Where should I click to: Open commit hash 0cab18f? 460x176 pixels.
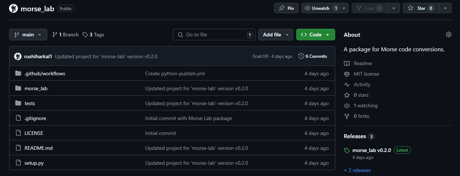[x=261, y=56]
